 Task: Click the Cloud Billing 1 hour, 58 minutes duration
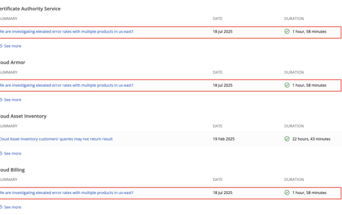pyautogui.click(x=309, y=193)
